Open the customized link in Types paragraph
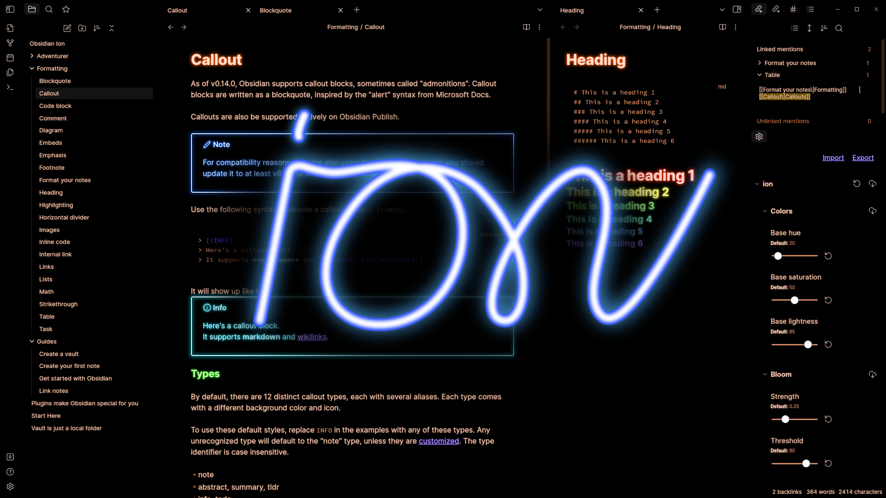Viewport: 886px width, 498px height. [x=439, y=441]
